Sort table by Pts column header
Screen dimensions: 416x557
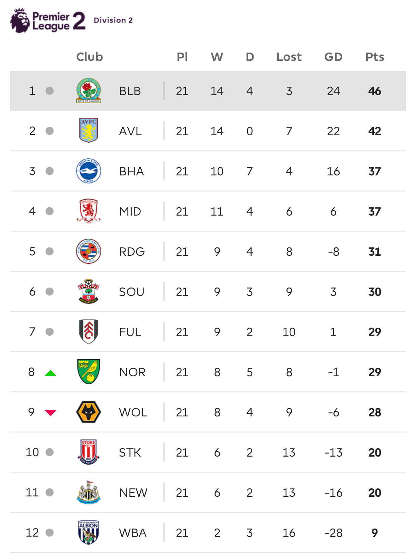click(x=374, y=57)
